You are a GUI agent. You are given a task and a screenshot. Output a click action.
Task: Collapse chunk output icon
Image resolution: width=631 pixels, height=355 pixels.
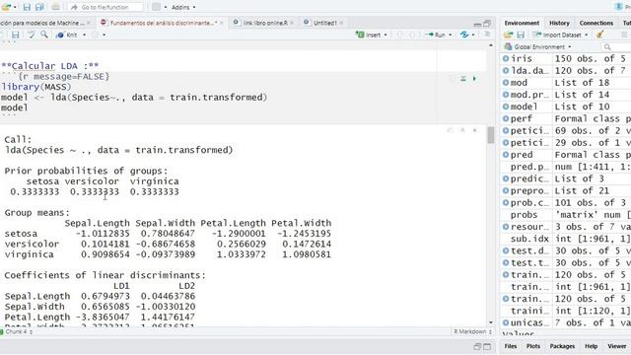[462, 130]
